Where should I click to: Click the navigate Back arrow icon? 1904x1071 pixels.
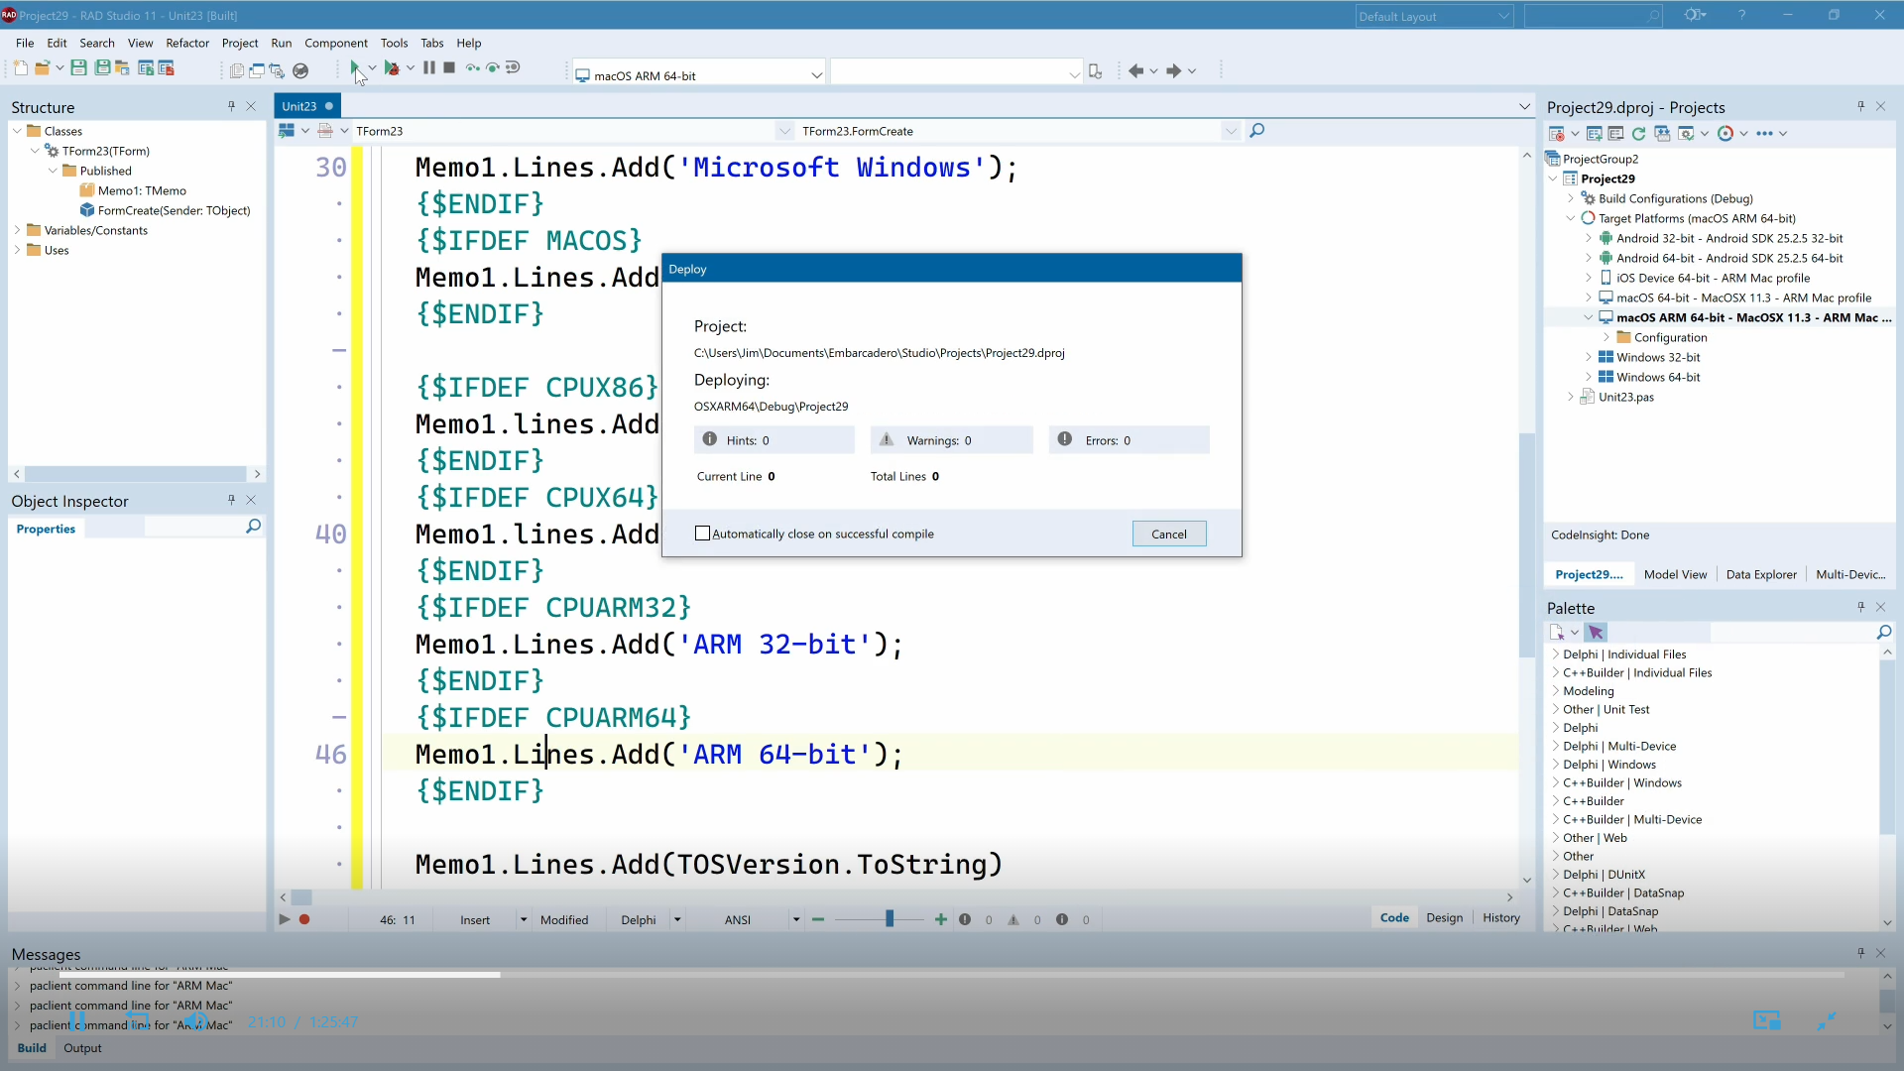click(1135, 70)
